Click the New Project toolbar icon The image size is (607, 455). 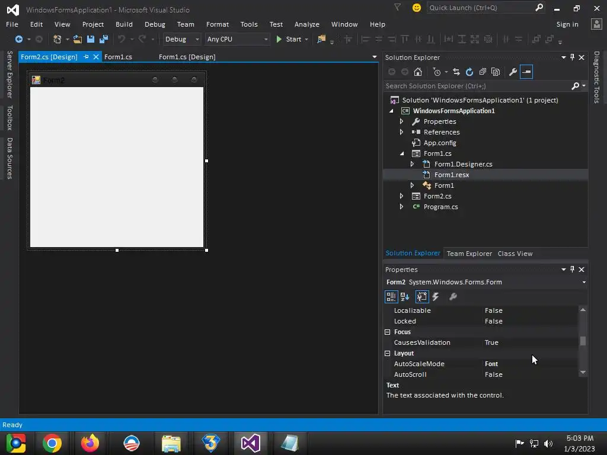57,39
